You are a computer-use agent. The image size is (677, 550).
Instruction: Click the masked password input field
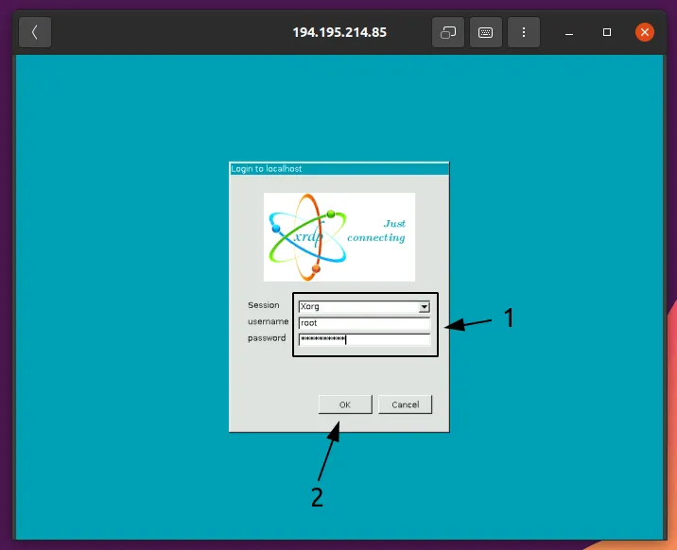[364, 339]
